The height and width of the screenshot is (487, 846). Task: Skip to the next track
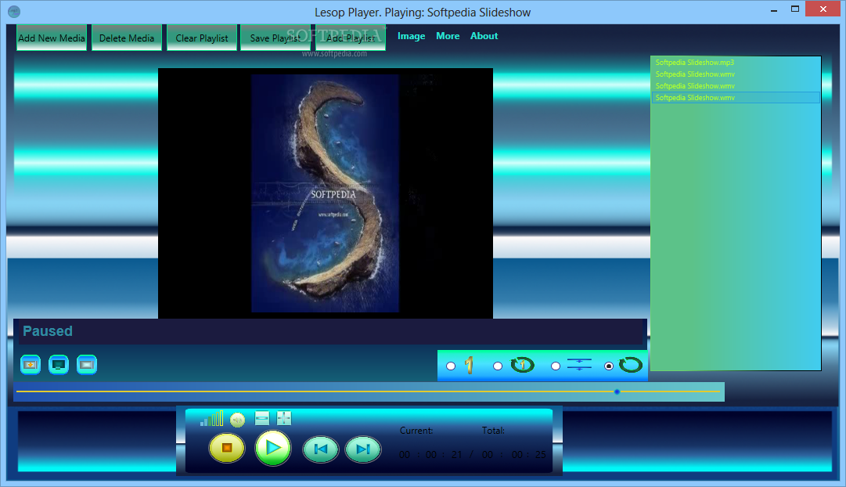(x=363, y=449)
